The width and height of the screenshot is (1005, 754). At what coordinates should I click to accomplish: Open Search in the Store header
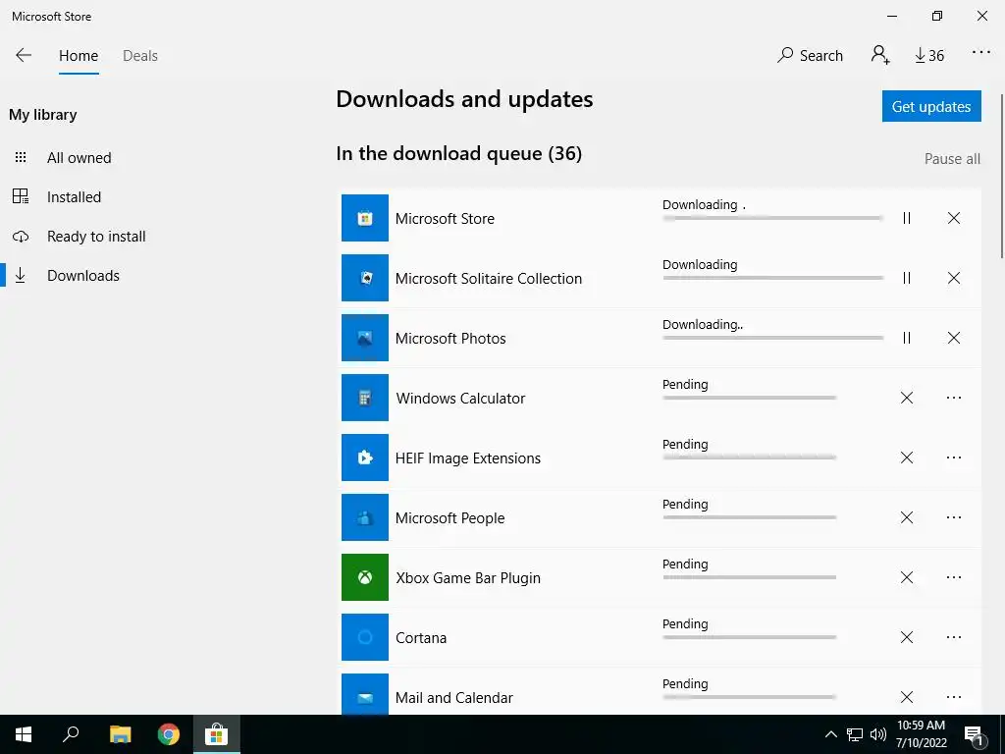point(810,55)
